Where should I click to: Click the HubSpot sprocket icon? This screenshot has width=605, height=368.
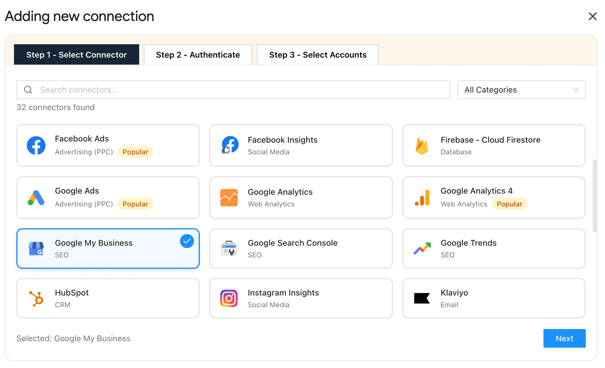(x=36, y=298)
